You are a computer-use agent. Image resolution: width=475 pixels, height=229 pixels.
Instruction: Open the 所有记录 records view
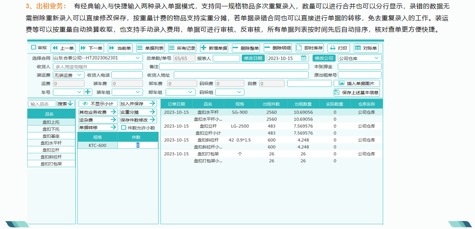pos(182,48)
